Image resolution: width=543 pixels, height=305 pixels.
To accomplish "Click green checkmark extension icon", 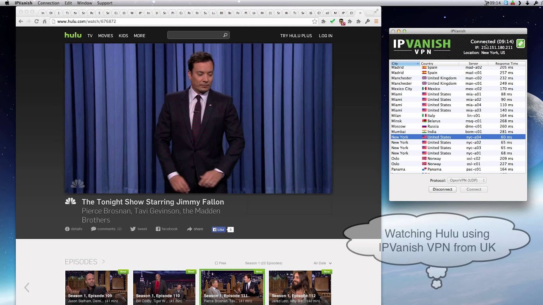I will click(333, 21).
